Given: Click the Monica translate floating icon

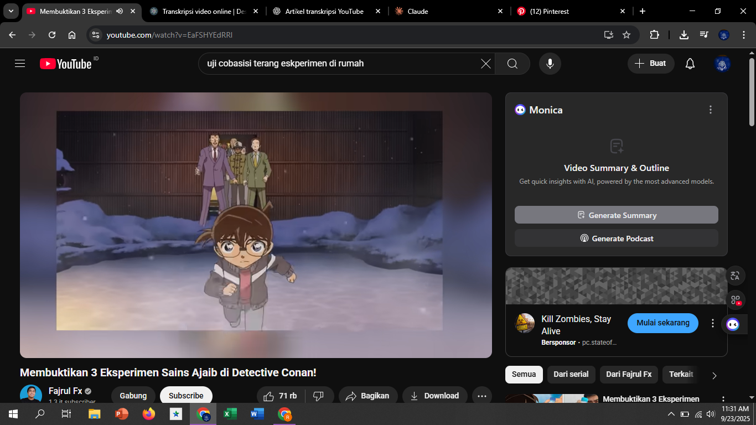Looking at the screenshot, I should 735,276.
